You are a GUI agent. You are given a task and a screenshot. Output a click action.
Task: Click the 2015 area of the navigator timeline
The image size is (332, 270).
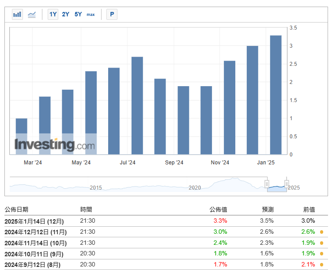point(96,187)
